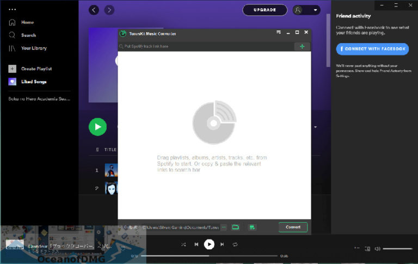Add link with green plus button
The image size is (418, 264).
[x=302, y=46]
